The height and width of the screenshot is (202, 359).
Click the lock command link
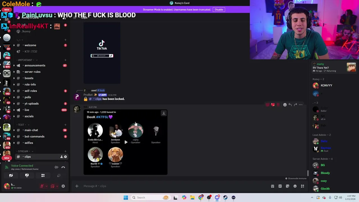click(101, 90)
